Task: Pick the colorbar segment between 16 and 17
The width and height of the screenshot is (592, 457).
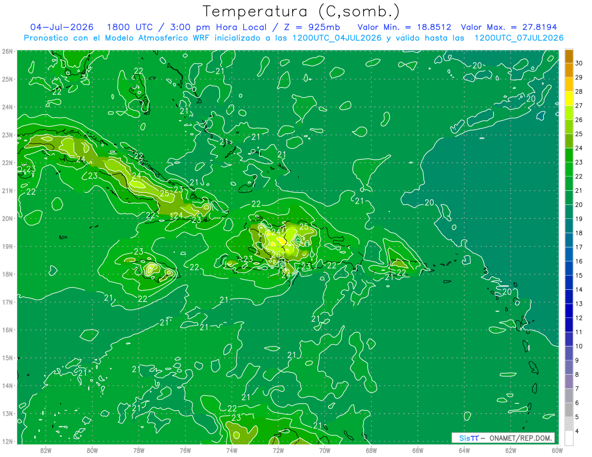Action: point(569,254)
